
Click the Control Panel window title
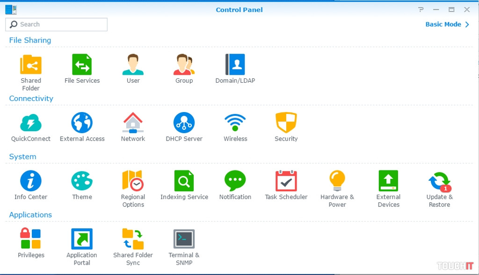(x=239, y=10)
